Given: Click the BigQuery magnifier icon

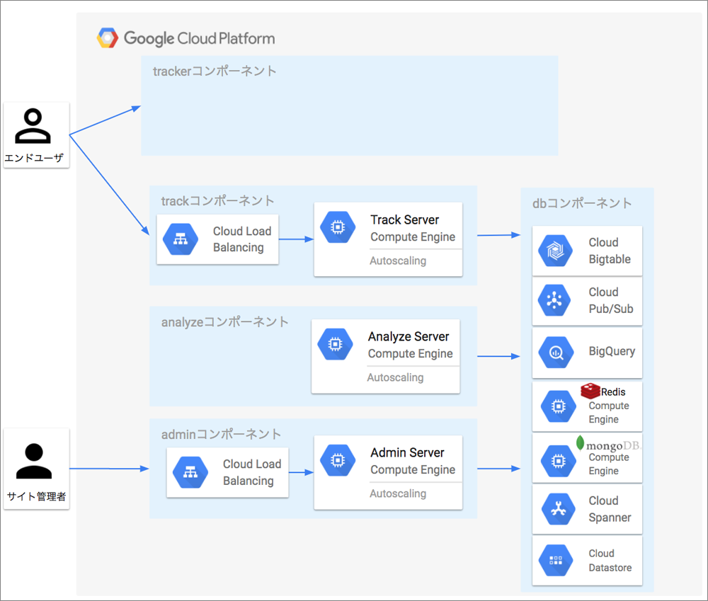Looking at the screenshot, I should pyautogui.click(x=556, y=353).
